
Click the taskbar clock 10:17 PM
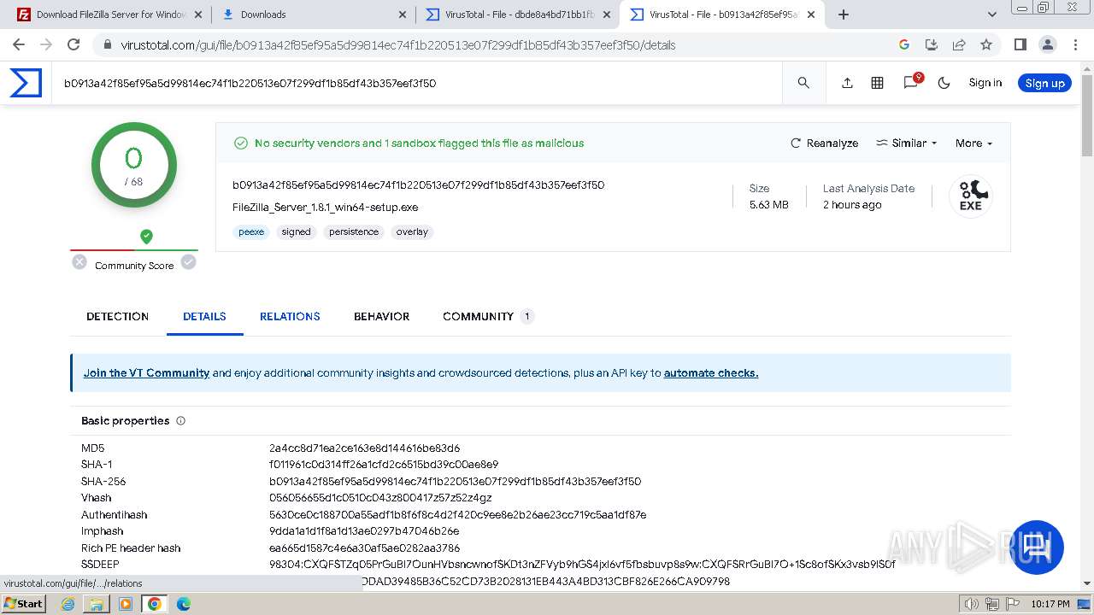click(x=1050, y=604)
